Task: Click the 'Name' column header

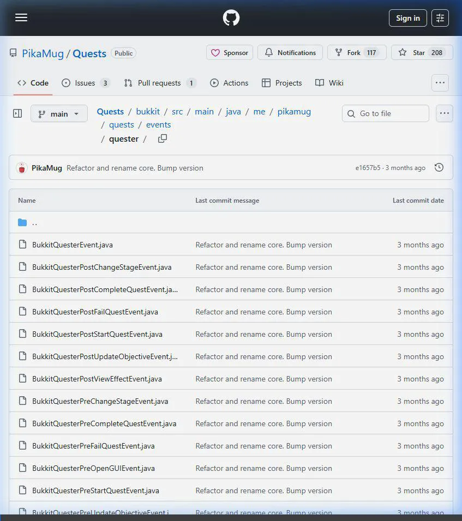Action: (x=27, y=201)
